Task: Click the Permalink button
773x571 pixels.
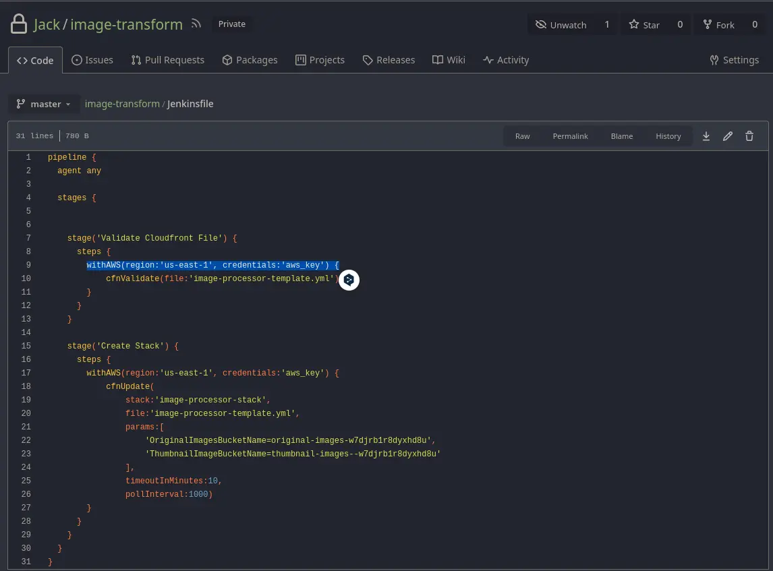Action: pos(571,136)
